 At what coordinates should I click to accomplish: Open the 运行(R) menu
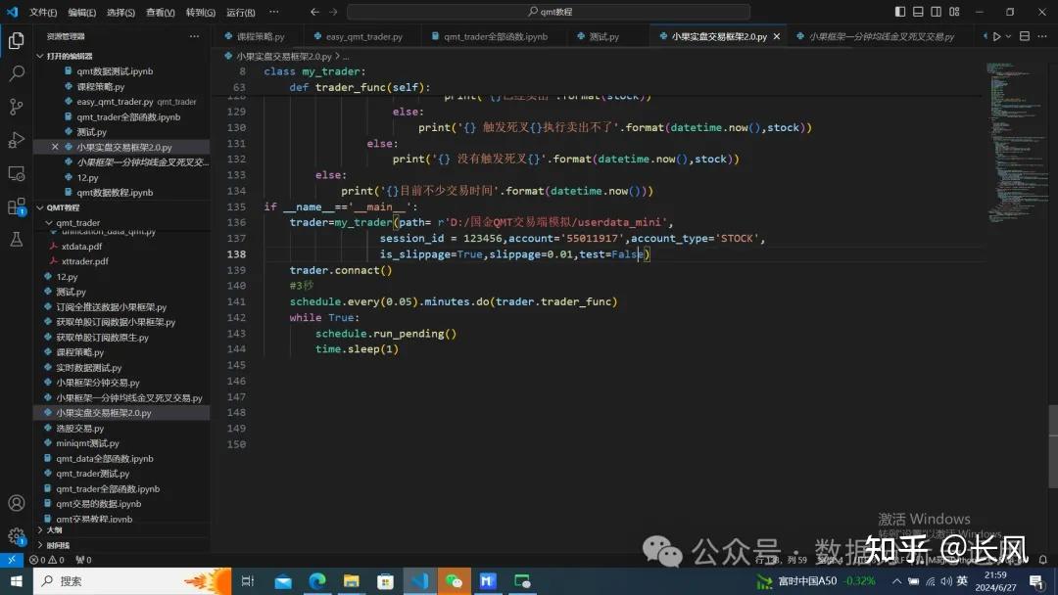click(241, 12)
